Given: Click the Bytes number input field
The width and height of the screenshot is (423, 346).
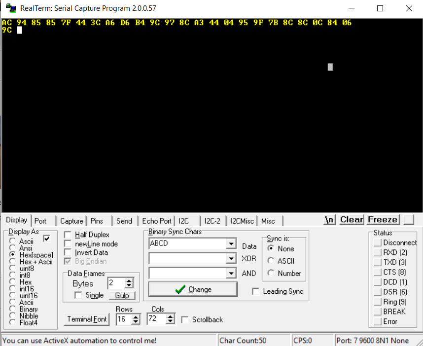Looking at the screenshot, I should tap(116, 283).
